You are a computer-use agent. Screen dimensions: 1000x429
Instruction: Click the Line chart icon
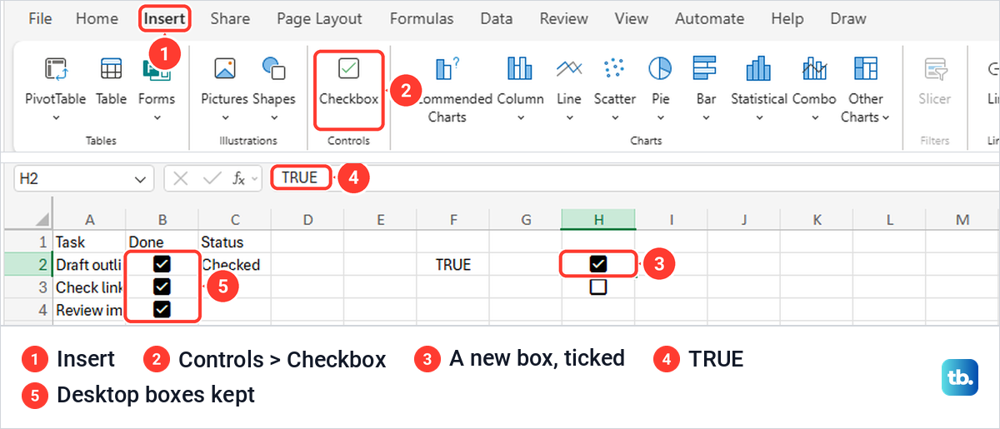[x=569, y=68]
